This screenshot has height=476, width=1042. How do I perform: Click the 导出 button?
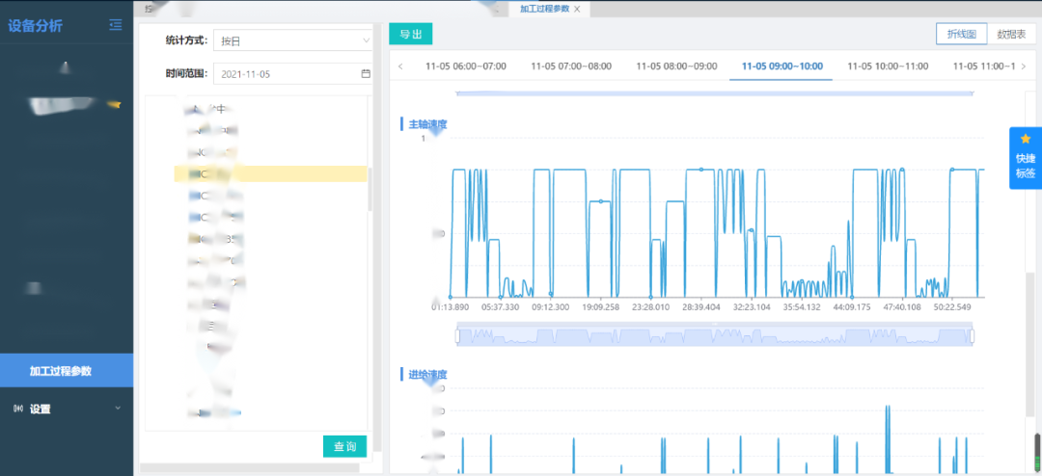pyautogui.click(x=410, y=34)
